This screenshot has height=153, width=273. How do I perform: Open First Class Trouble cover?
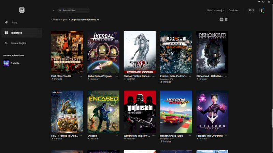click(x=67, y=52)
